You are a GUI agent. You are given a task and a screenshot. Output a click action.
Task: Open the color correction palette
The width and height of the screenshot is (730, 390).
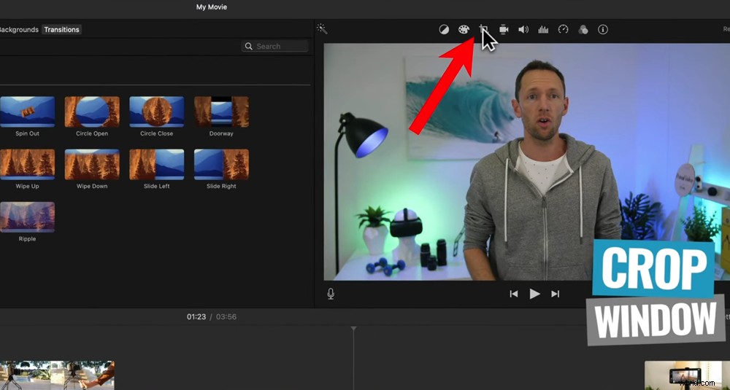464,30
